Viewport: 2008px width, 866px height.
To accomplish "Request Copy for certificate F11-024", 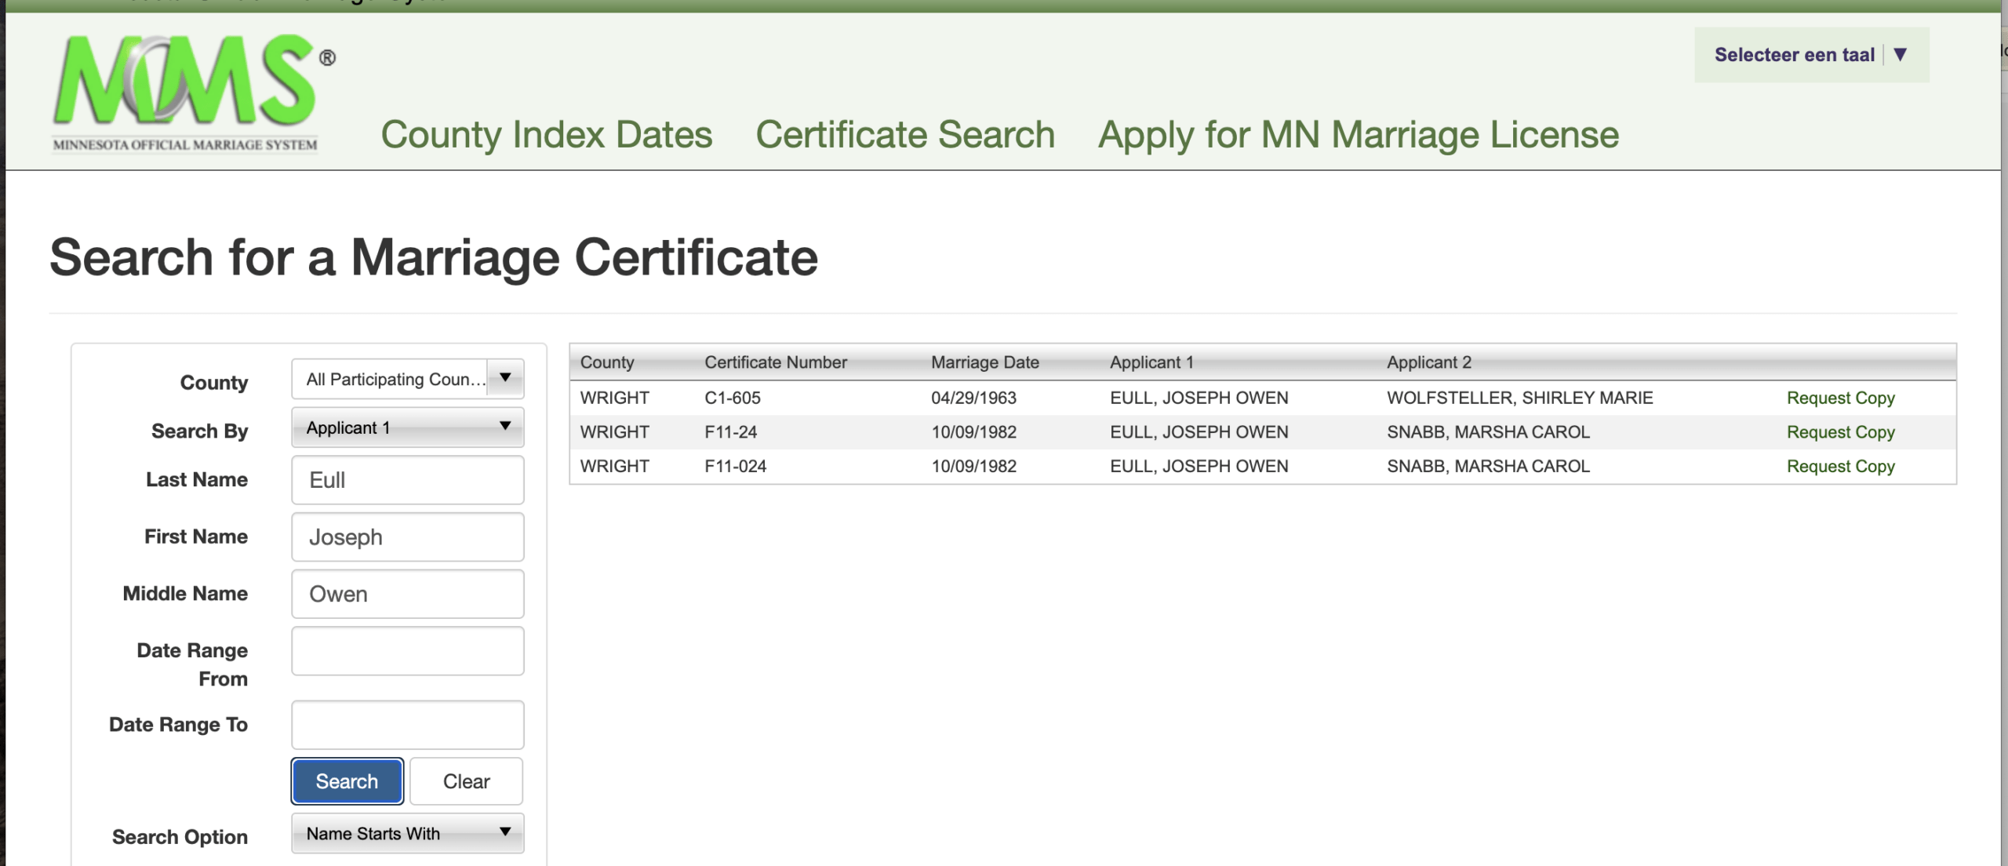I will [x=1840, y=466].
